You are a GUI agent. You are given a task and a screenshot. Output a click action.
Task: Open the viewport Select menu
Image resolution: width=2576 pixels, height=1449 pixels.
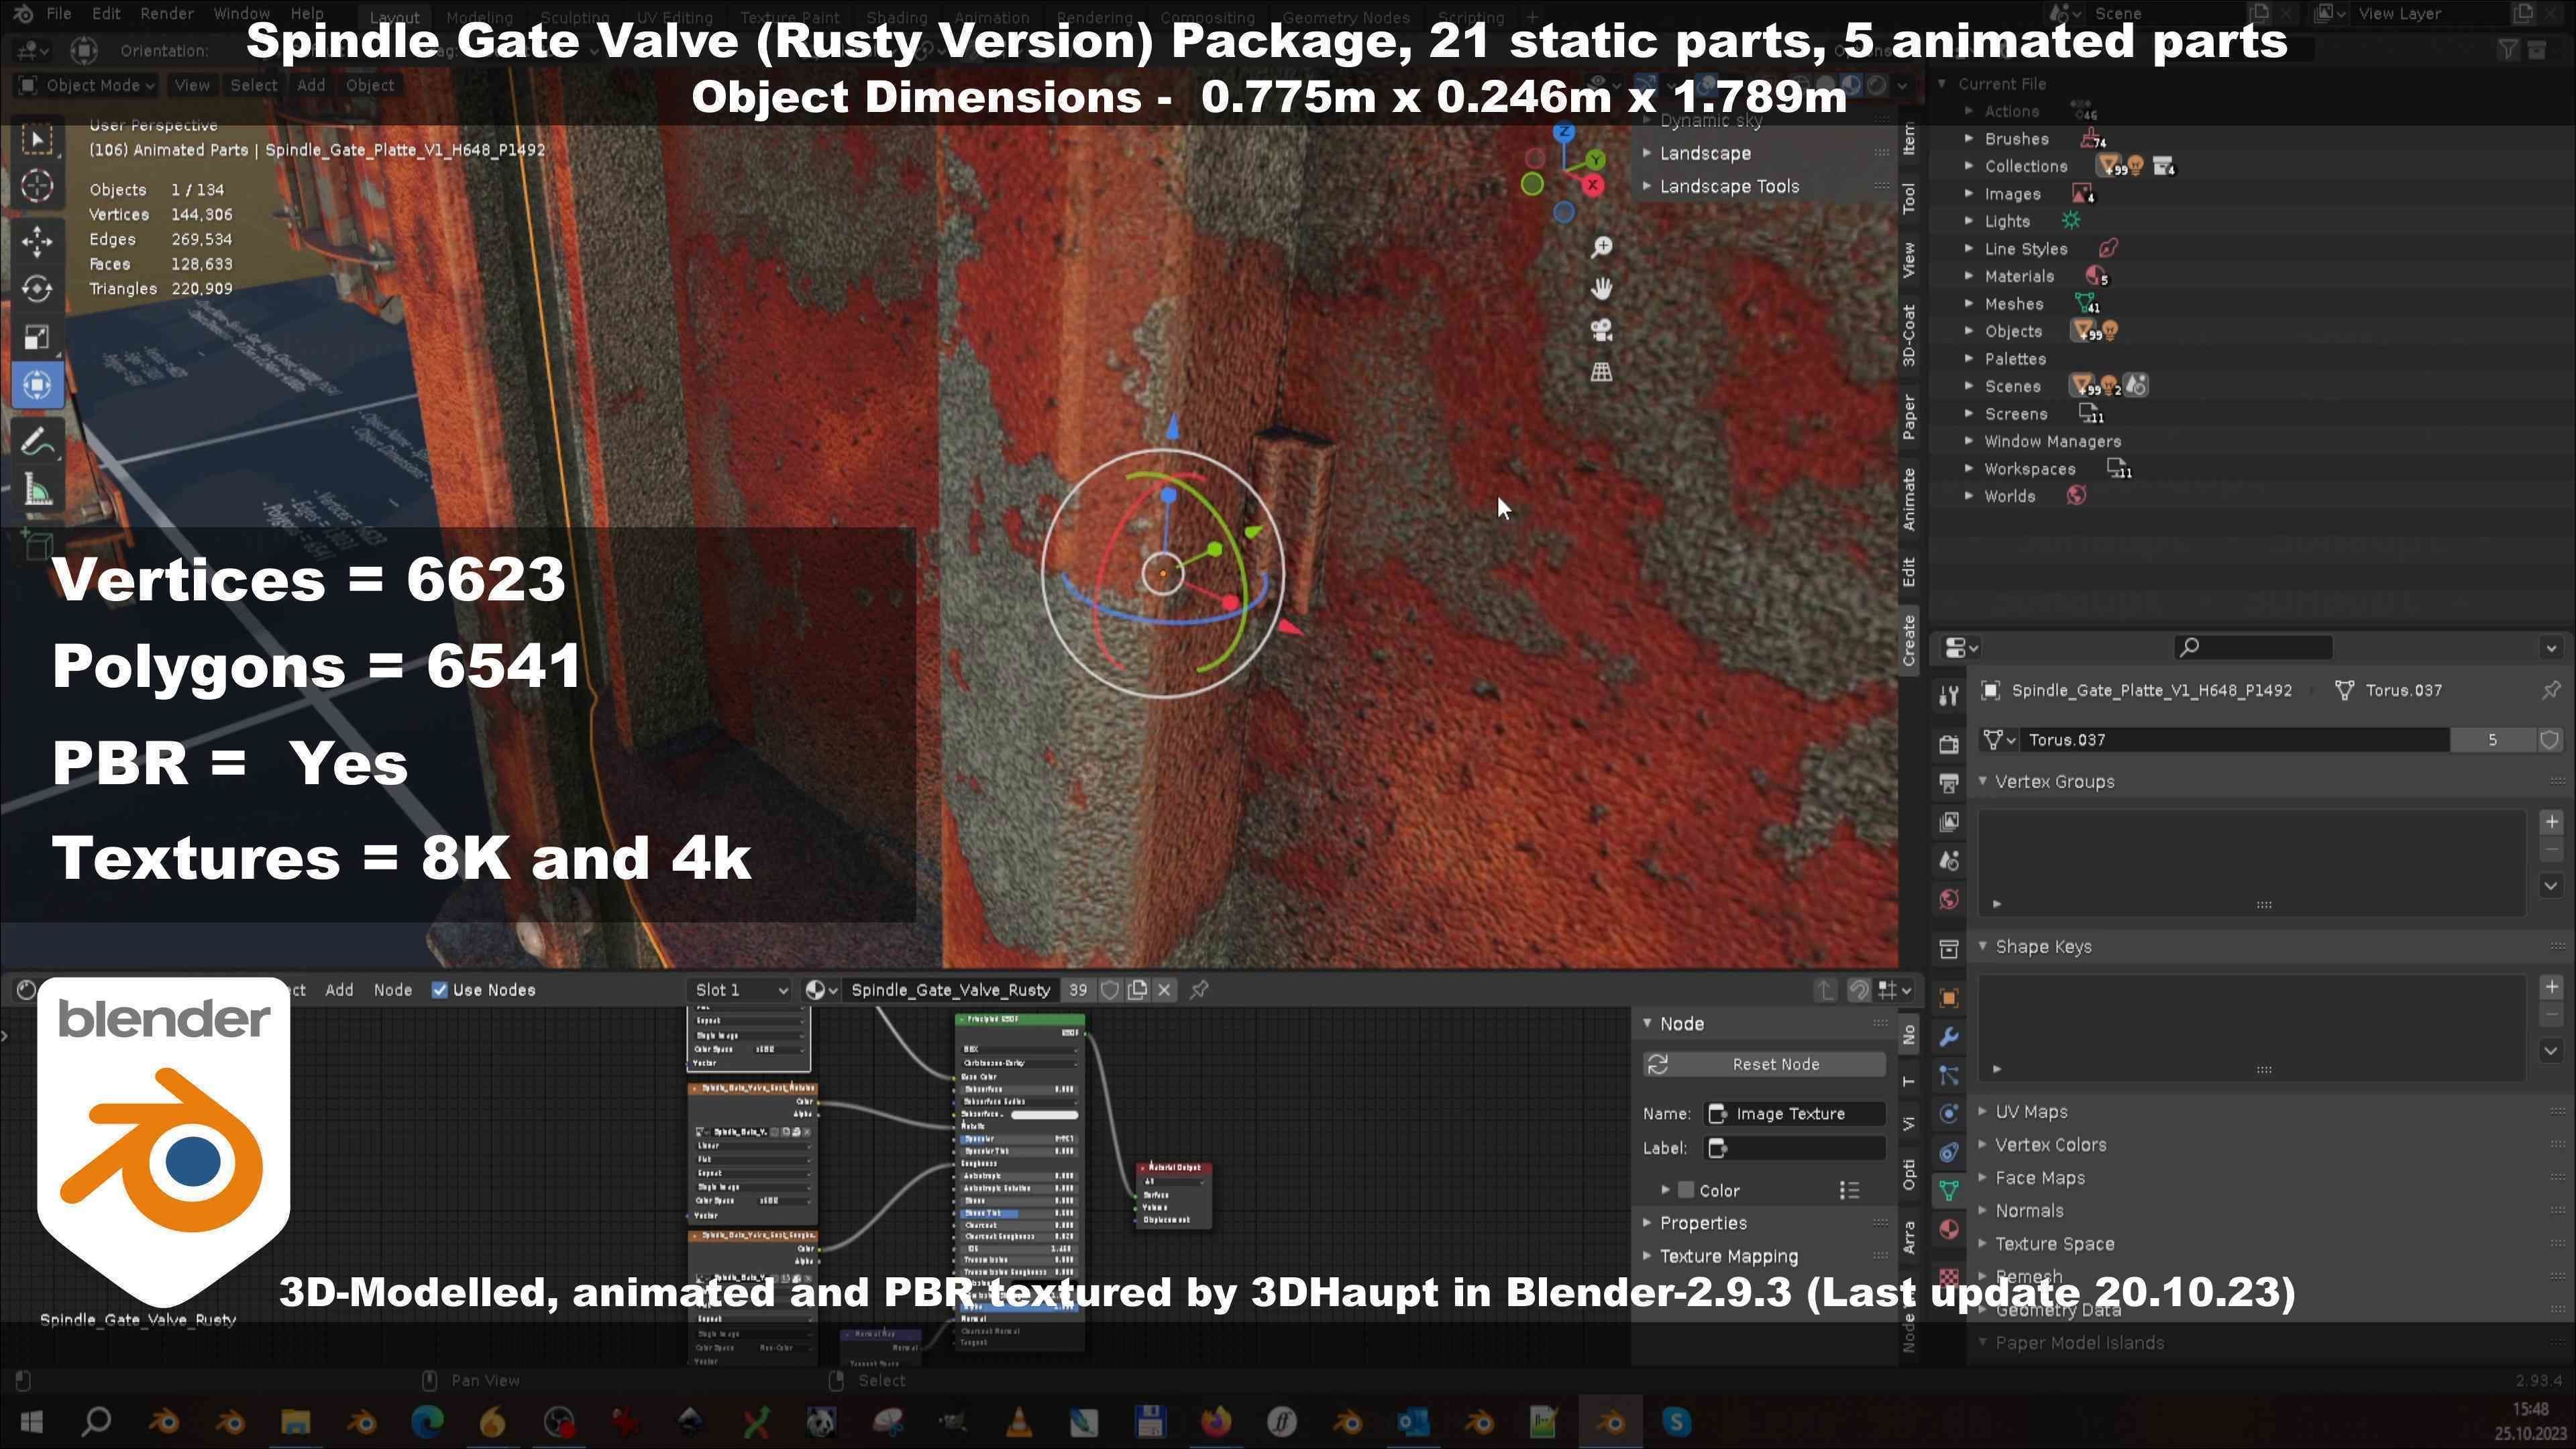pyautogui.click(x=254, y=85)
